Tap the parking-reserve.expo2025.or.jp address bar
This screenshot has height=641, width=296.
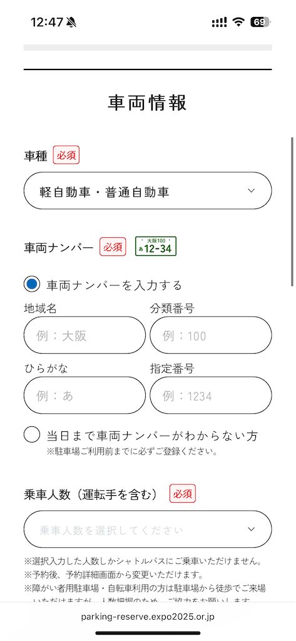tap(148, 617)
